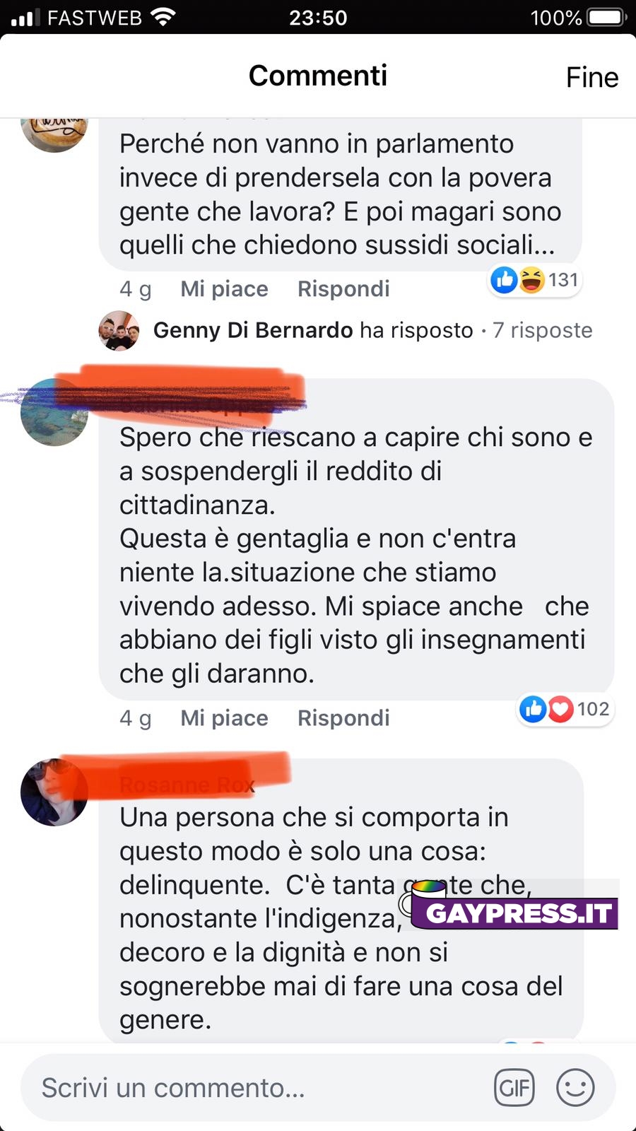The height and width of the screenshot is (1131, 636).
Task: Expand the 7 risposte reply thread
Action: pos(543,330)
